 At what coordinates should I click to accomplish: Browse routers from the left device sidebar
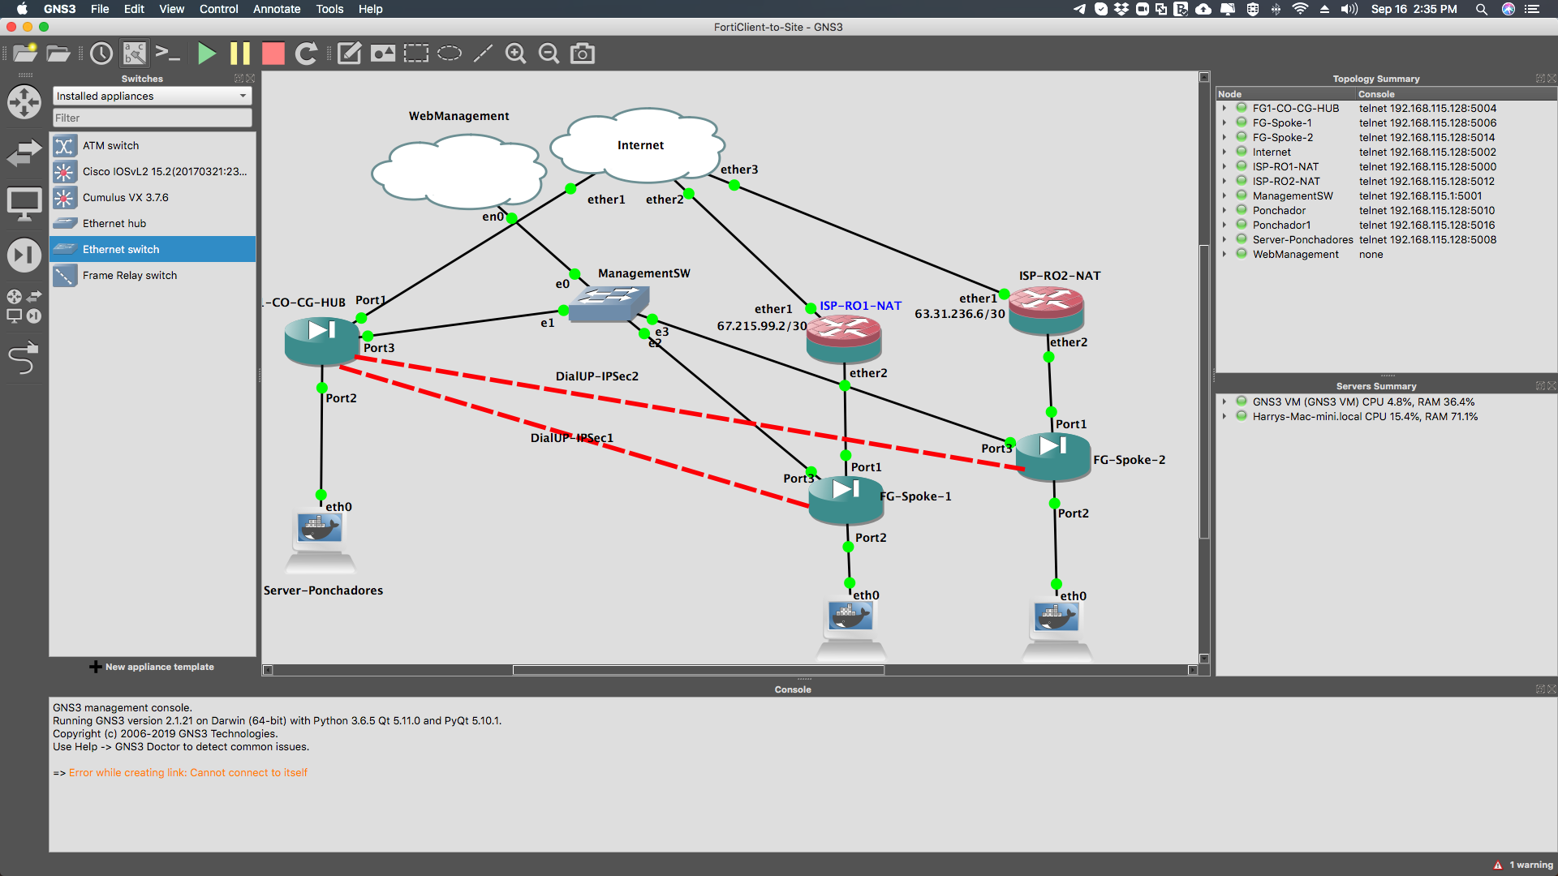pyautogui.click(x=24, y=102)
